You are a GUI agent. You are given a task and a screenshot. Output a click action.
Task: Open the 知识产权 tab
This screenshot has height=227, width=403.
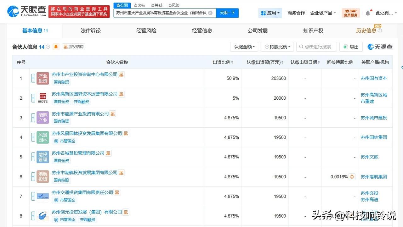(x=313, y=30)
